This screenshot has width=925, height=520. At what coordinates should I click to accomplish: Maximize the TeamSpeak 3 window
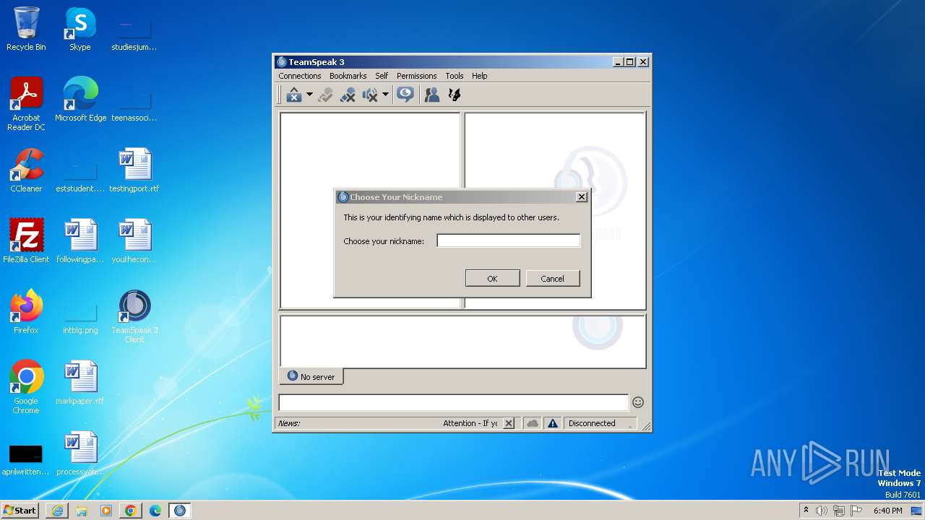pos(630,62)
